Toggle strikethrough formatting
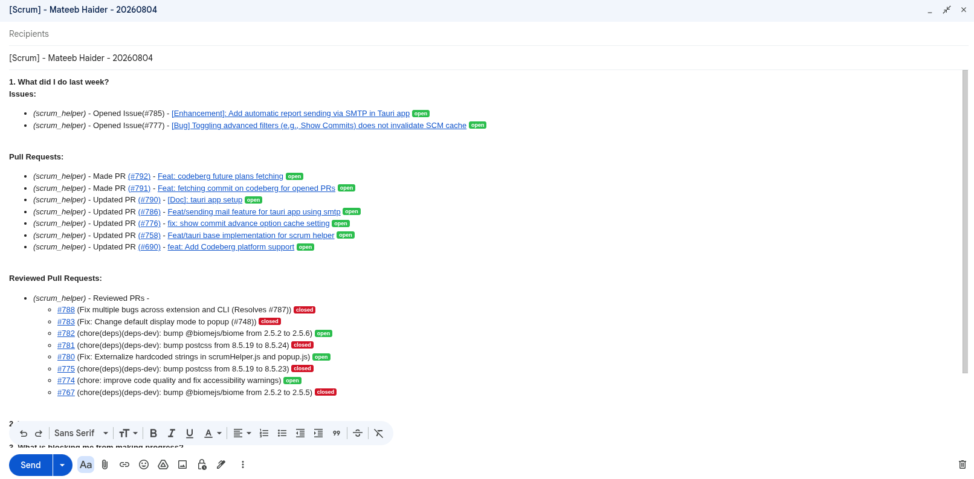The height and width of the screenshot is (479, 974). [358, 433]
